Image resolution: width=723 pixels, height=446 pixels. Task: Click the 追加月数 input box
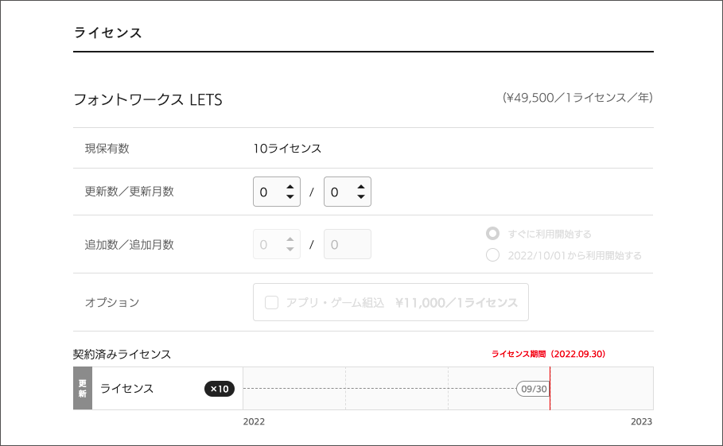coord(347,244)
